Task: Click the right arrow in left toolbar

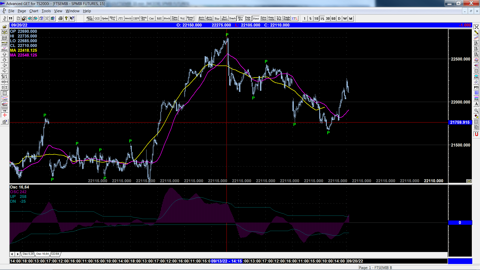Action: click(4, 71)
